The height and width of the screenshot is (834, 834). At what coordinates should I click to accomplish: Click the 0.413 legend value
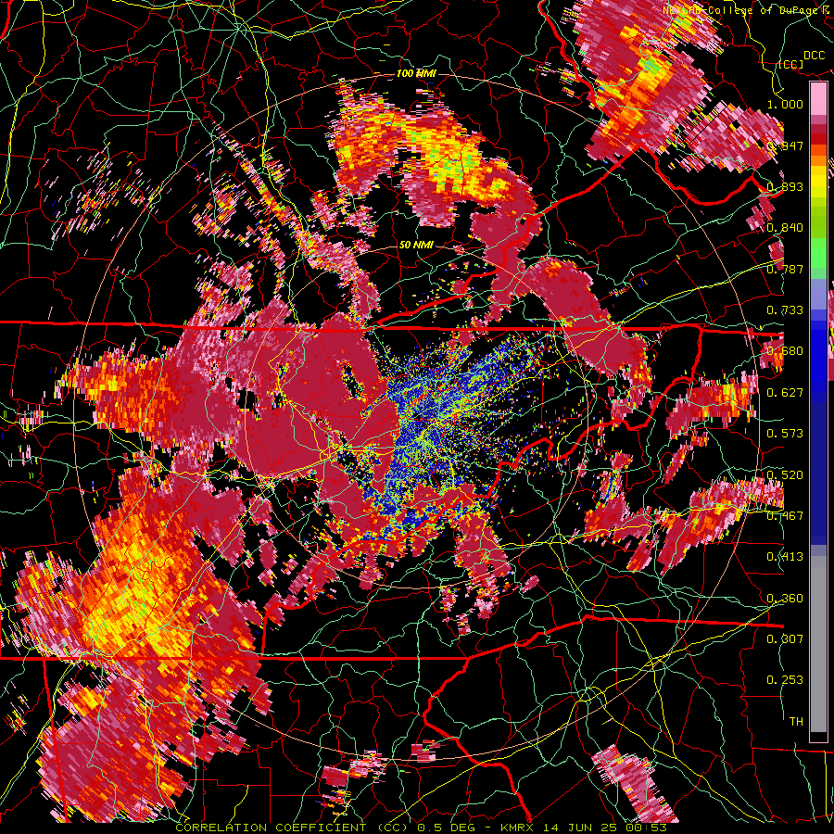pyautogui.click(x=785, y=557)
